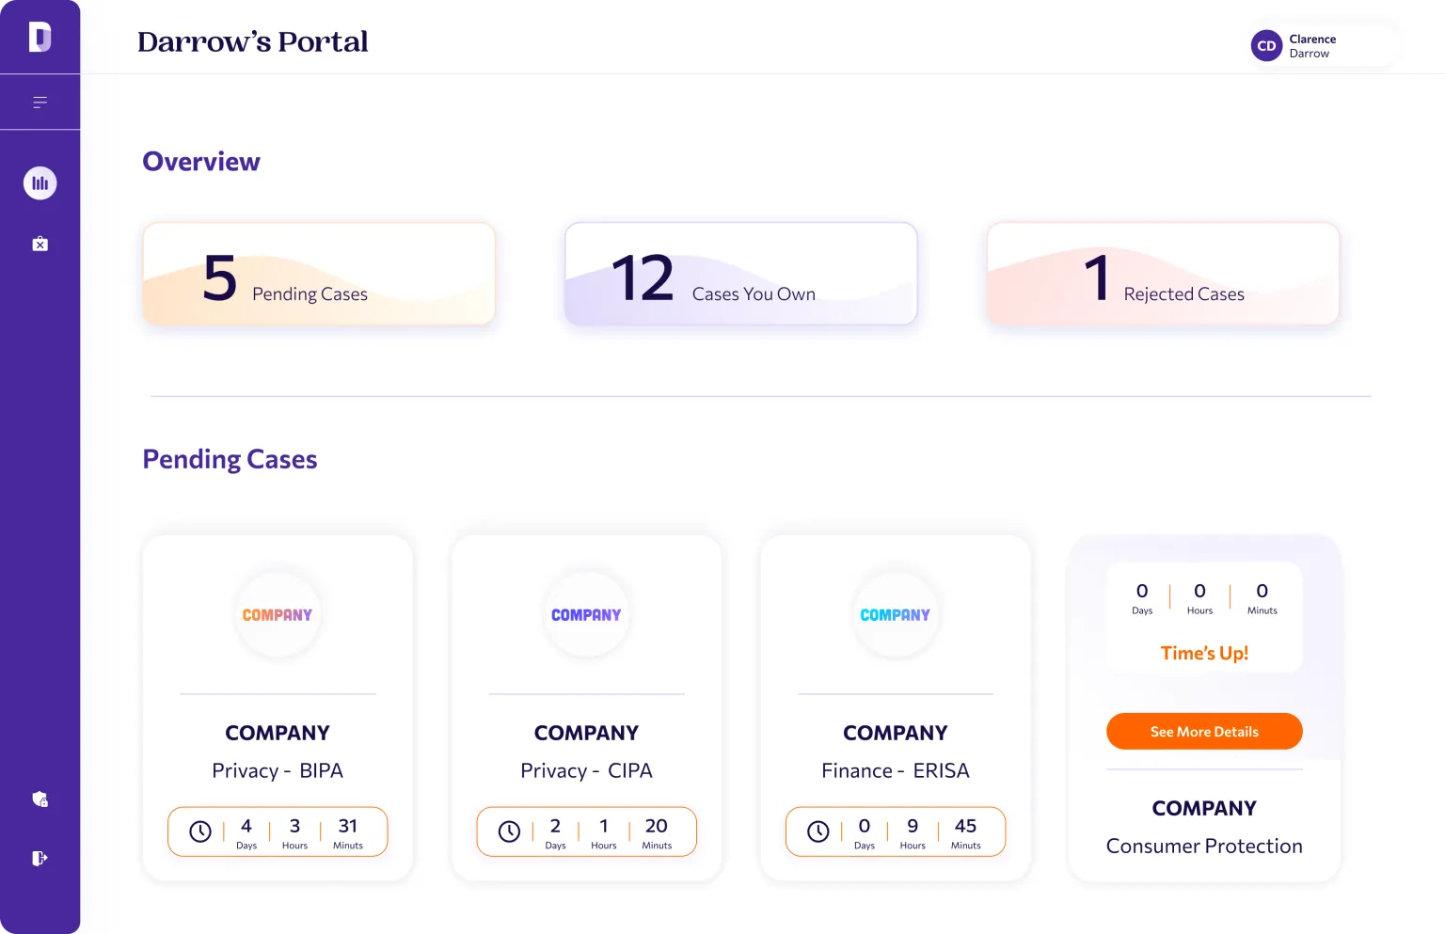Expand the sidebar hamburger menu
Screen dimensions: 1445x934
[x=40, y=103]
